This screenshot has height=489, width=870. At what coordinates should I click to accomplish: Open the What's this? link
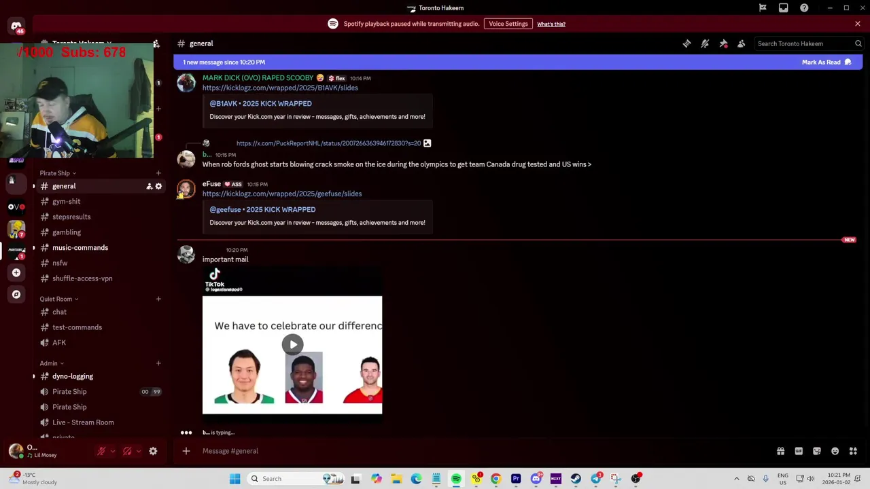click(551, 24)
